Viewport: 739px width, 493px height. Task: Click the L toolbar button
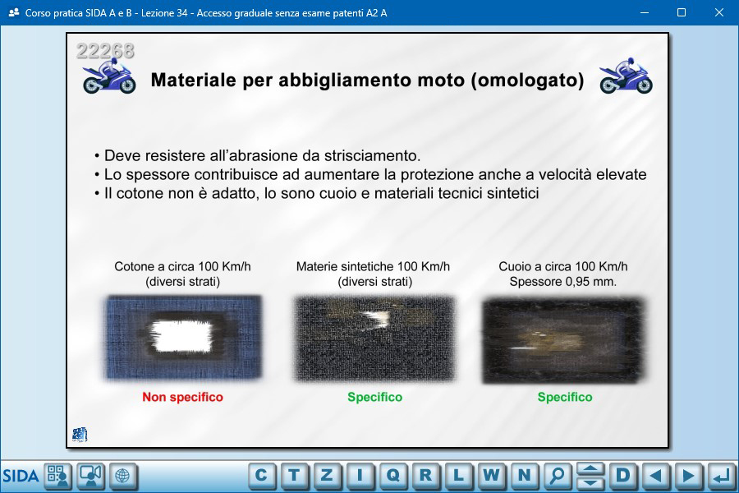(x=458, y=475)
